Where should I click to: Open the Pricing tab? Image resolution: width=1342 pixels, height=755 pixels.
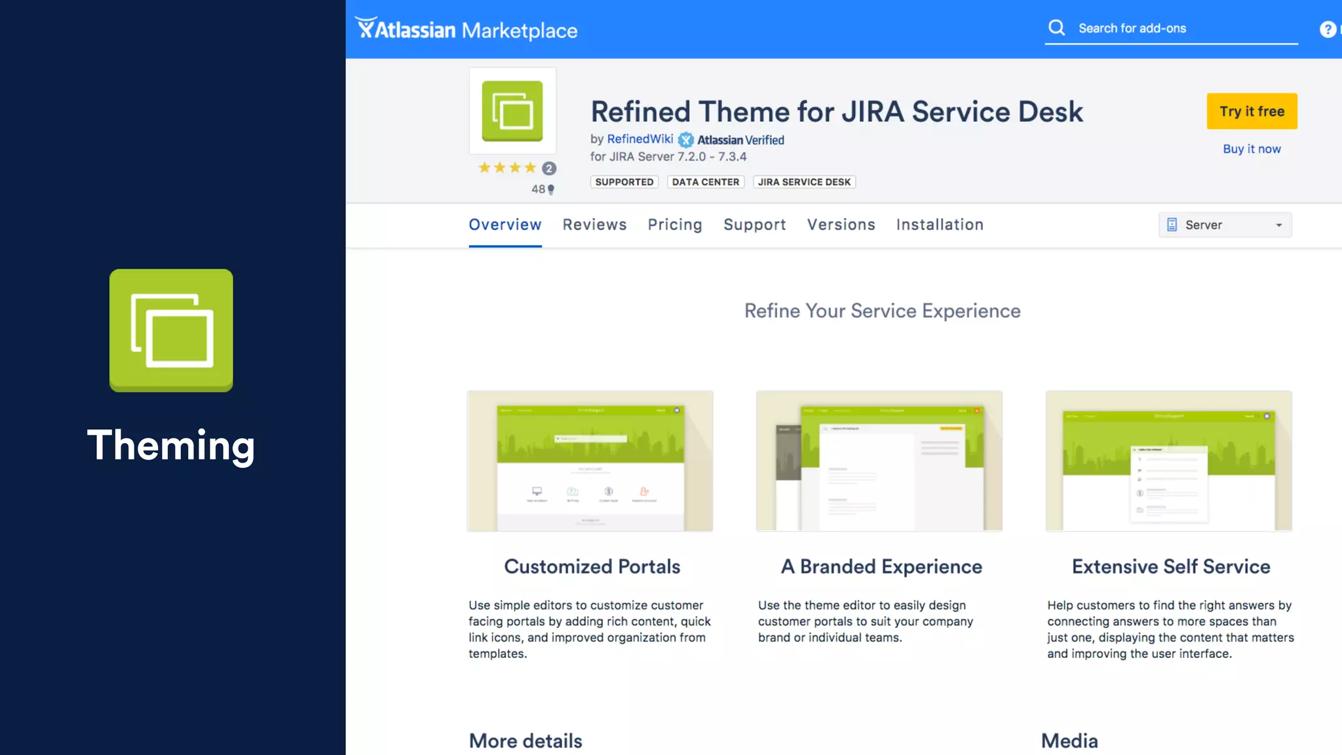674,225
